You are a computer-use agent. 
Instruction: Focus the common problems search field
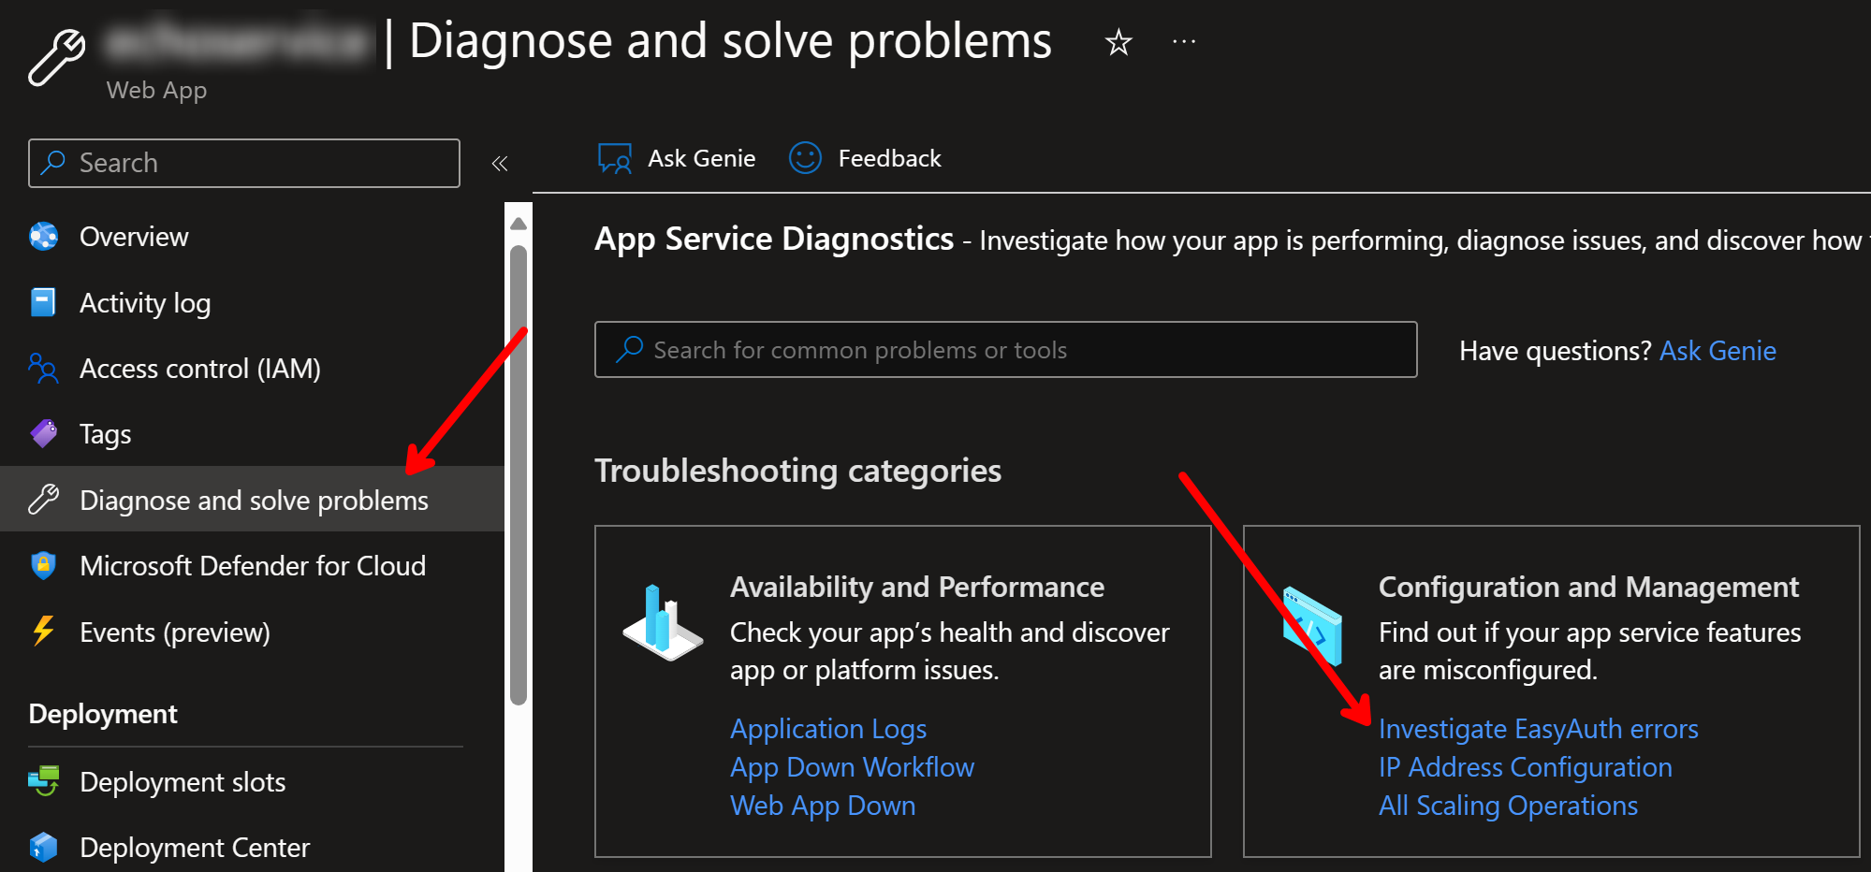click(1005, 350)
